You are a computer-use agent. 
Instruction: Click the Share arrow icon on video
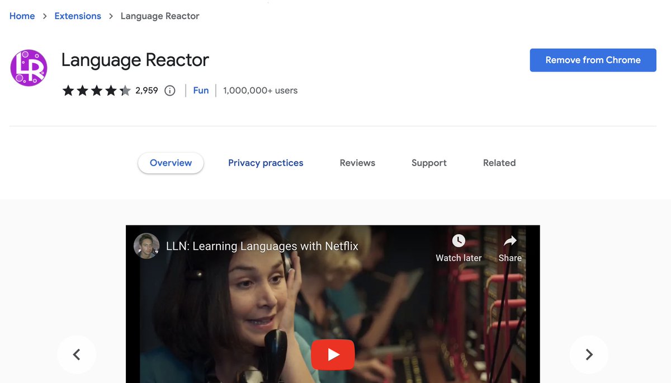[510, 241]
